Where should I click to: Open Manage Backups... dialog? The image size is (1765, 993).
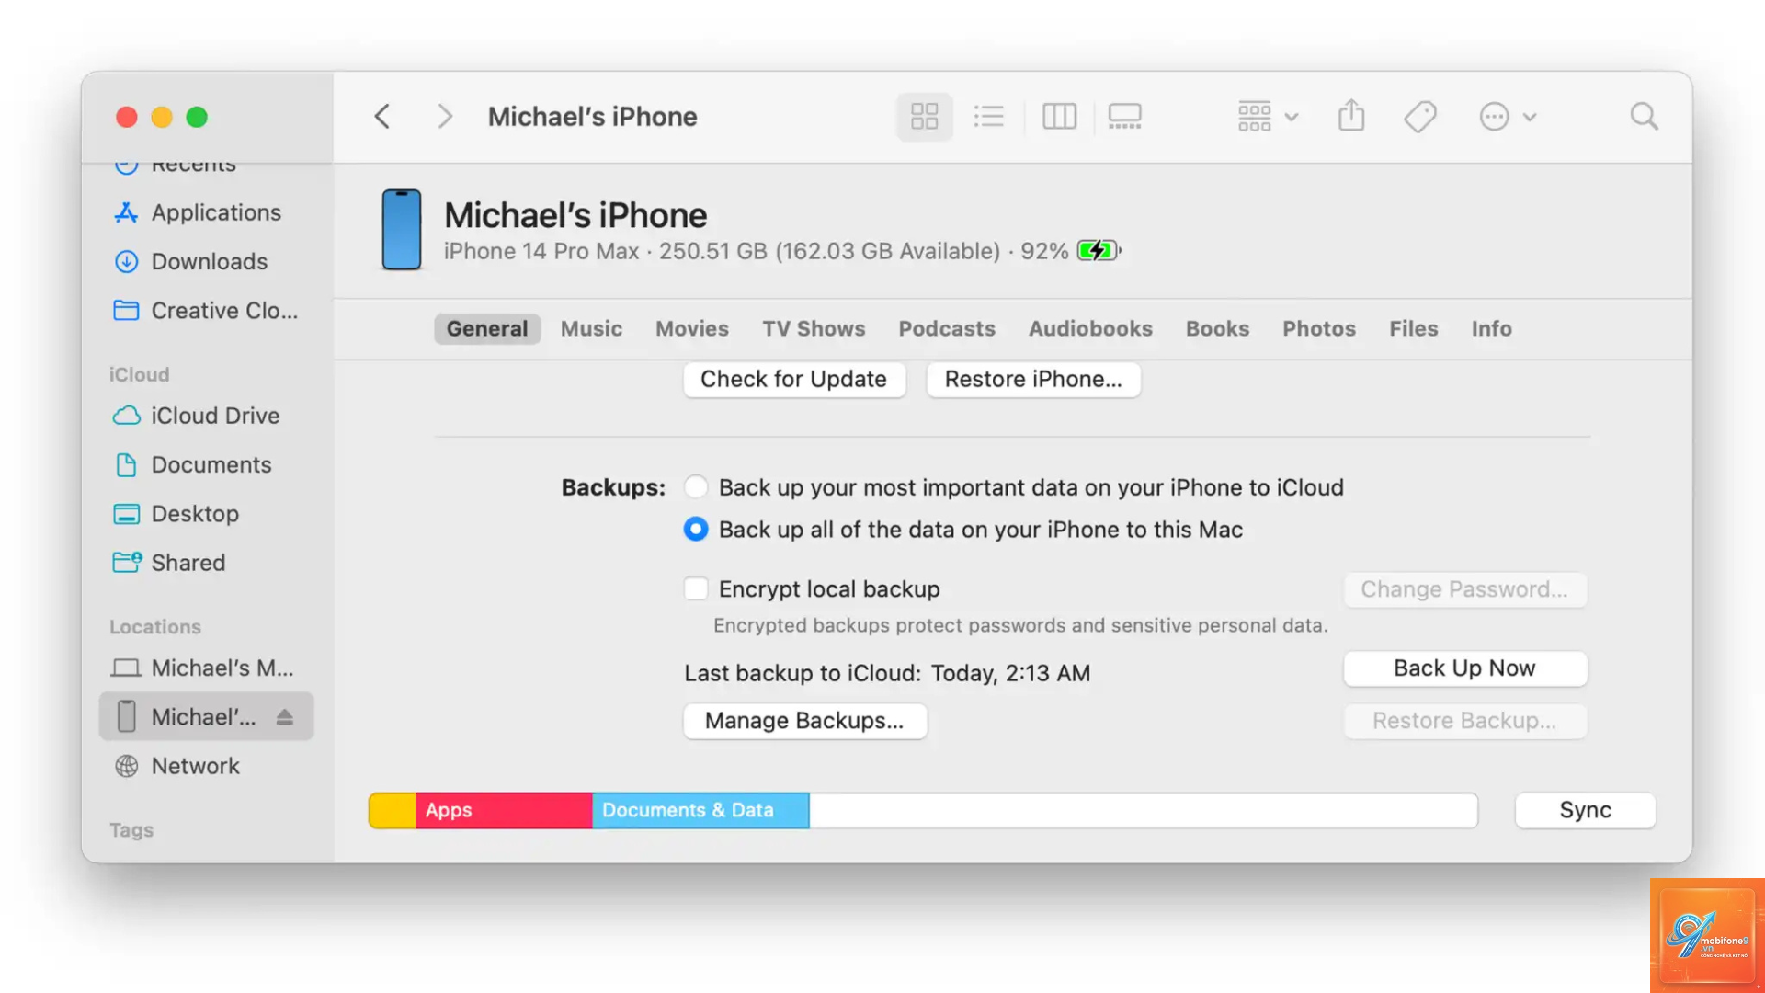(x=804, y=721)
